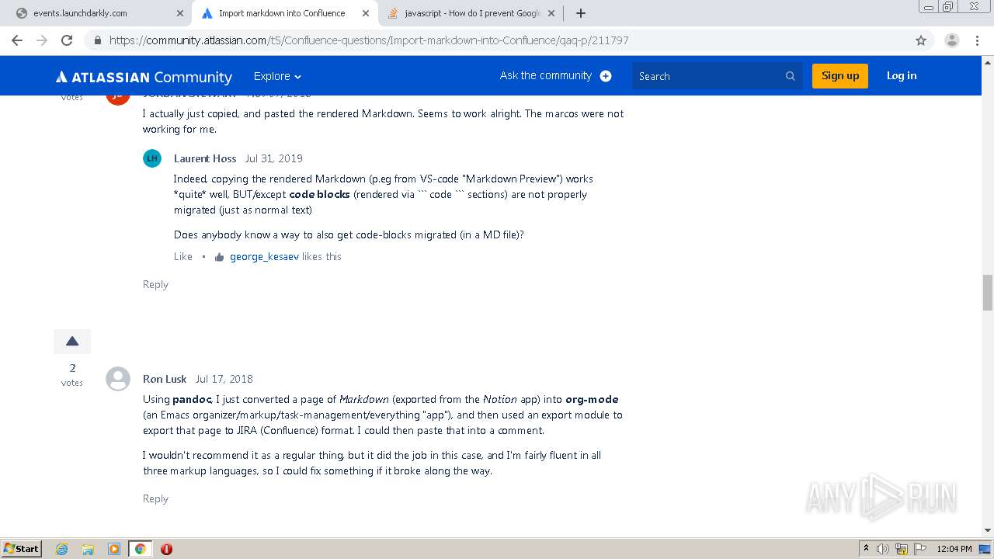Switch to javascript How do I prevent tab

point(472,13)
